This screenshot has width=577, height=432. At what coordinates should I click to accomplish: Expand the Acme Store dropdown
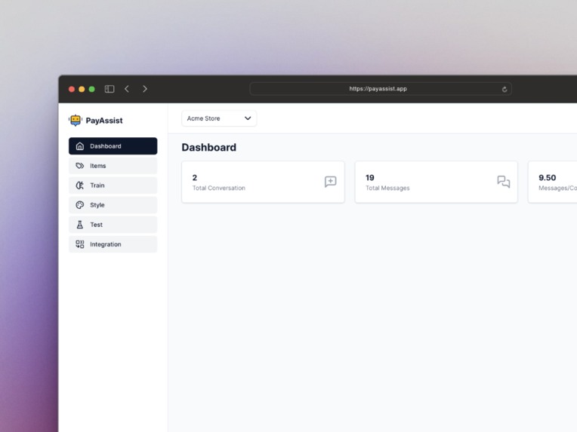click(x=219, y=118)
